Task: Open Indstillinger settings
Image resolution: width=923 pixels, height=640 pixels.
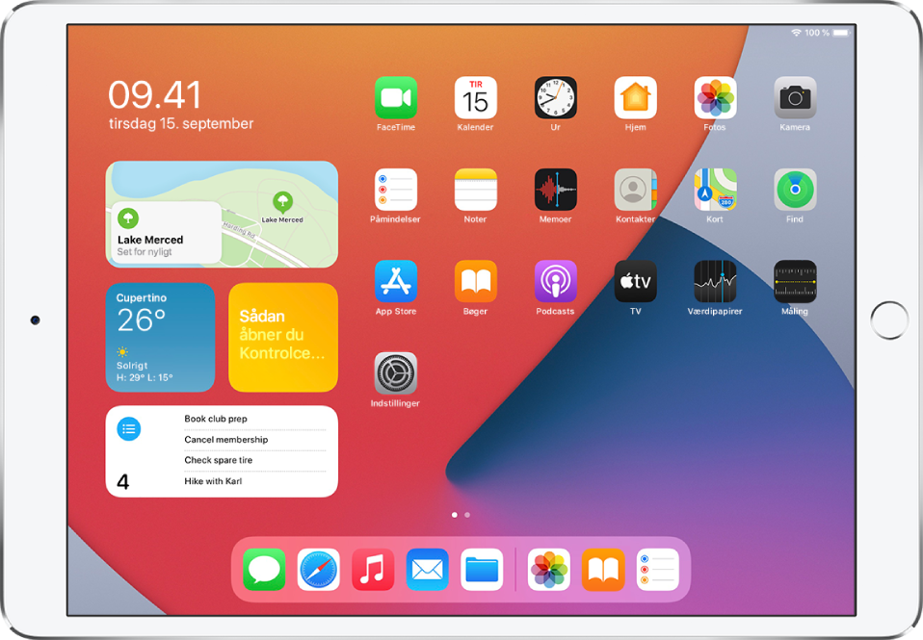Action: coord(396,373)
